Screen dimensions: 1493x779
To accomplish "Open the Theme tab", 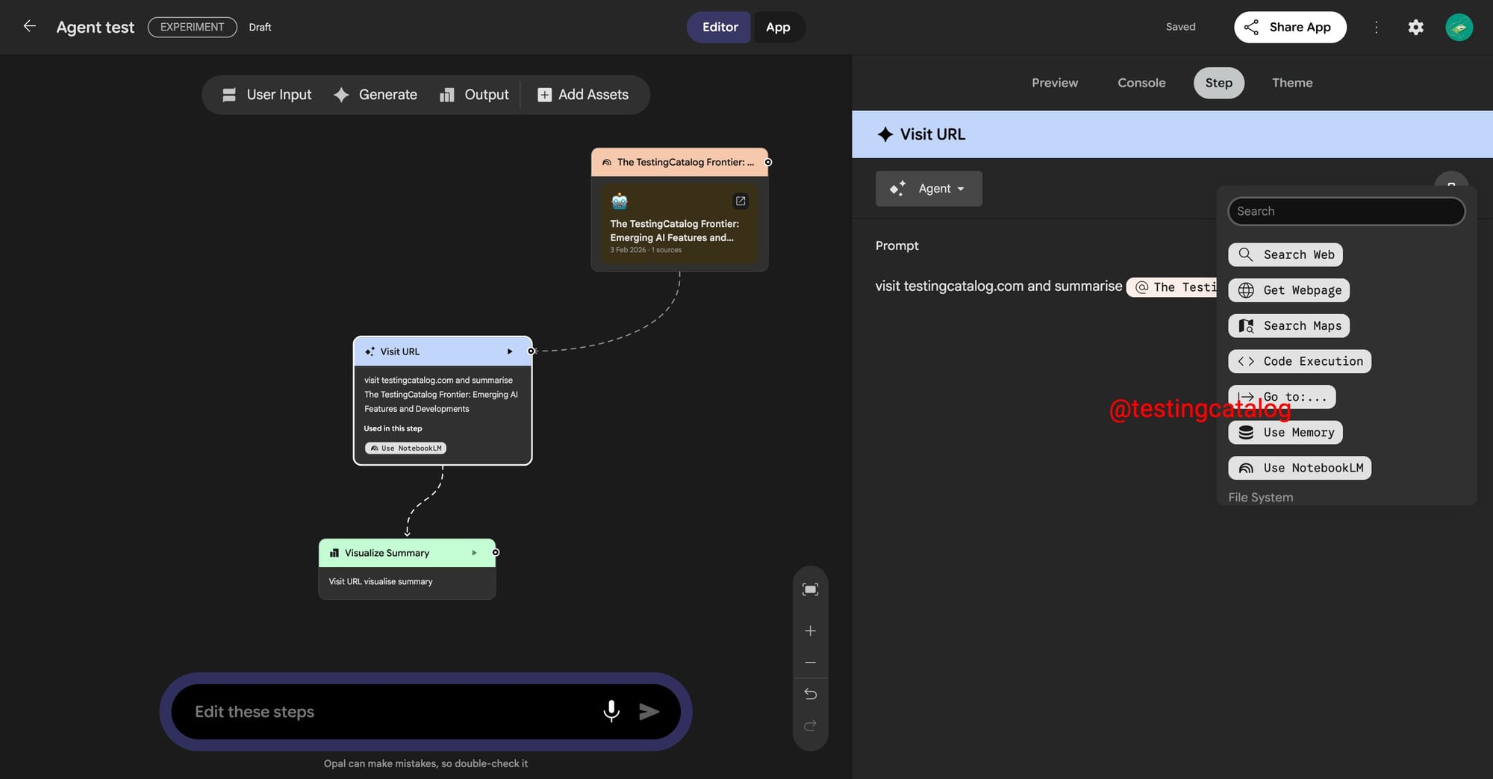I will (x=1291, y=83).
